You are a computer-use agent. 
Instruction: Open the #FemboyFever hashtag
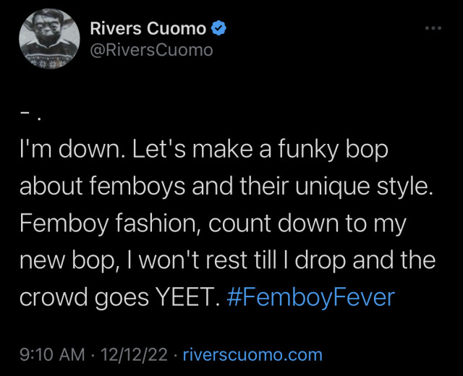(x=310, y=297)
